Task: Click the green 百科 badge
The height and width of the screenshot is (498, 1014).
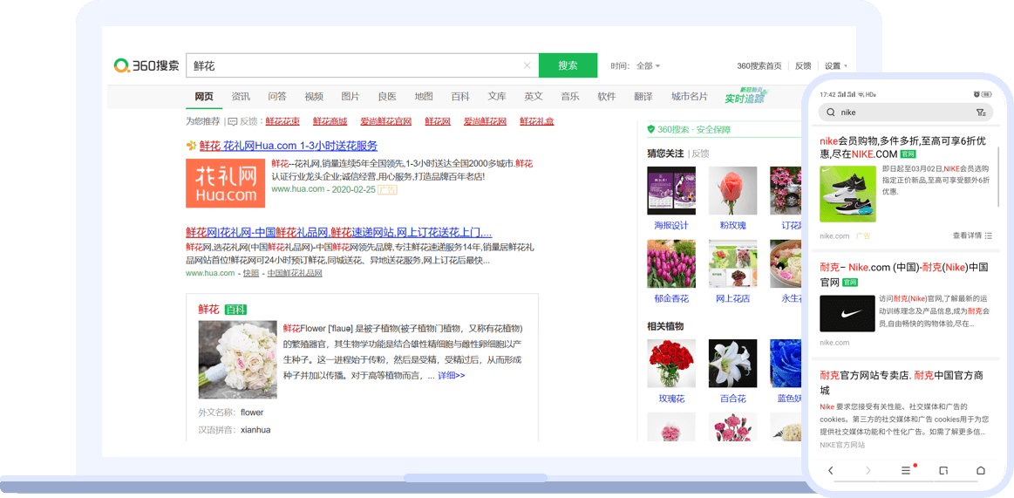Action: click(236, 310)
